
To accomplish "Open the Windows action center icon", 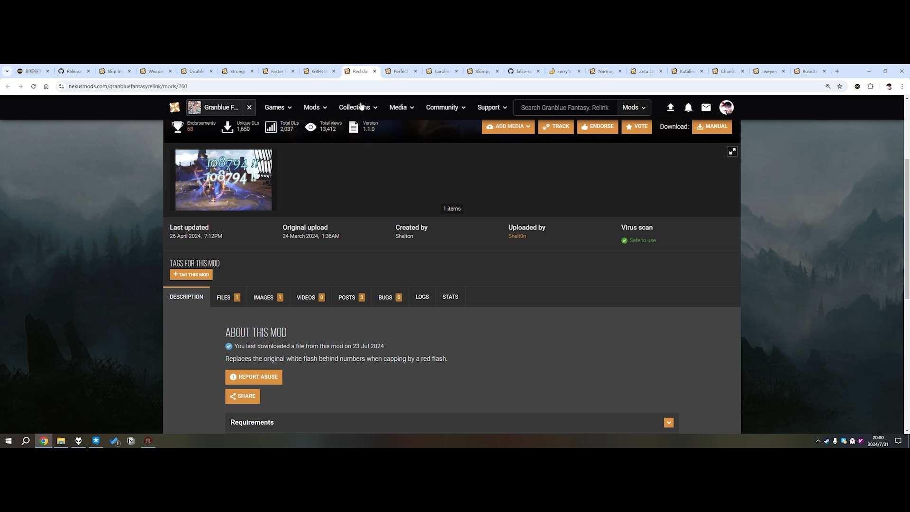I will [898, 441].
